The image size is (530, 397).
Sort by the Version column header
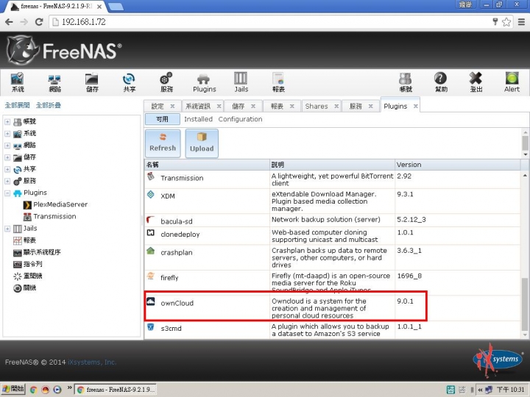pyautogui.click(x=458, y=165)
